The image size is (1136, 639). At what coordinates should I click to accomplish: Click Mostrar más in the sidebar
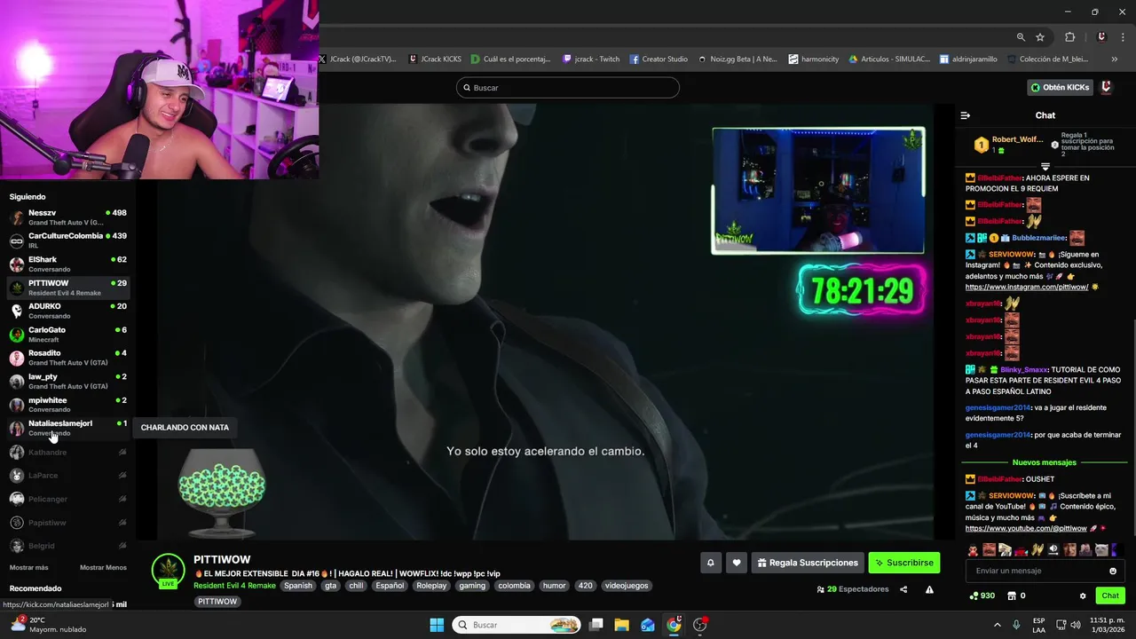click(28, 567)
